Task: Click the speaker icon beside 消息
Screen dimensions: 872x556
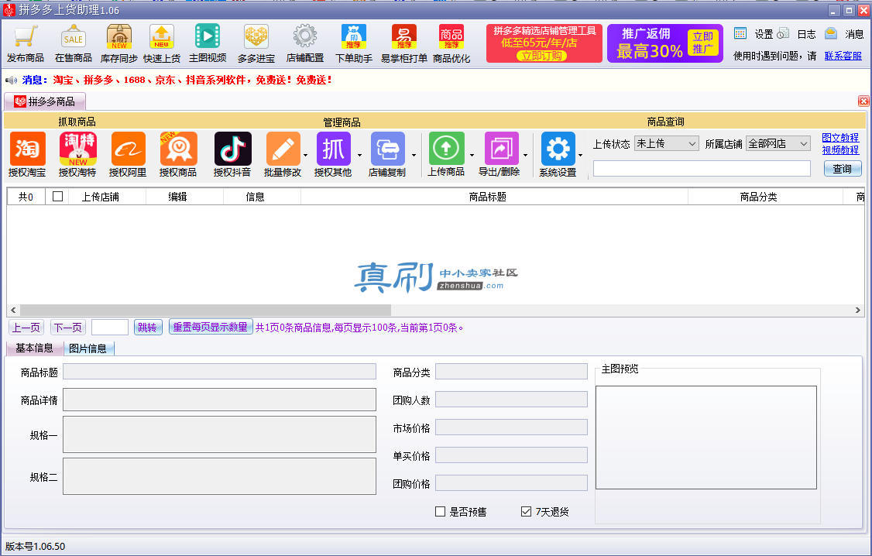Action: pos(11,80)
